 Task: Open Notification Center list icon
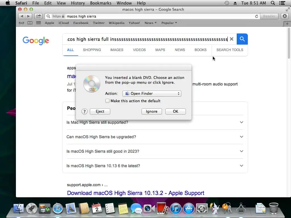click(x=282, y=3)
